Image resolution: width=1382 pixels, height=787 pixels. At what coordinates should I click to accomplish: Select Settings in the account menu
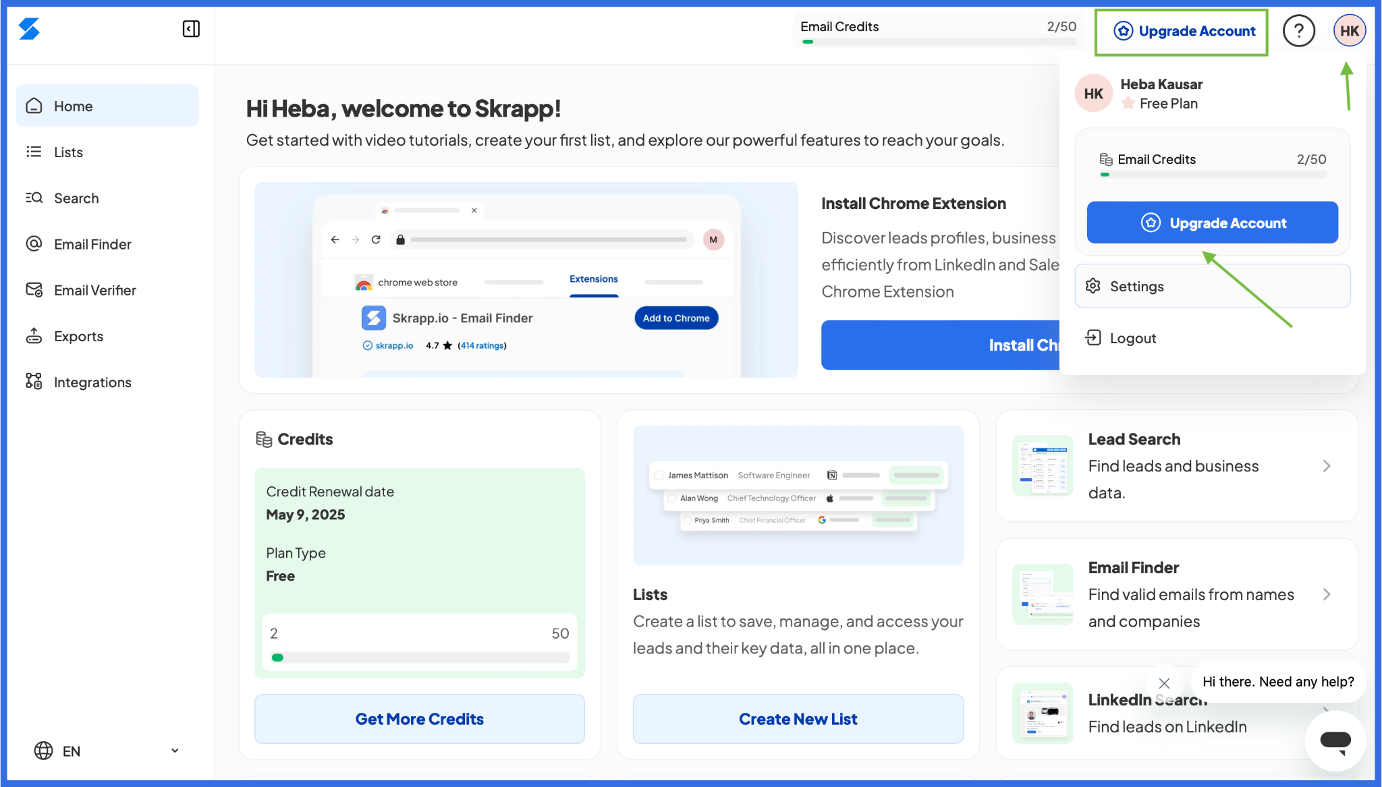[x=1212, y=286]
